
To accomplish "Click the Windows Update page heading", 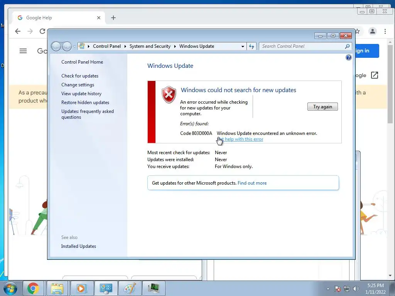I will [170, 66].
